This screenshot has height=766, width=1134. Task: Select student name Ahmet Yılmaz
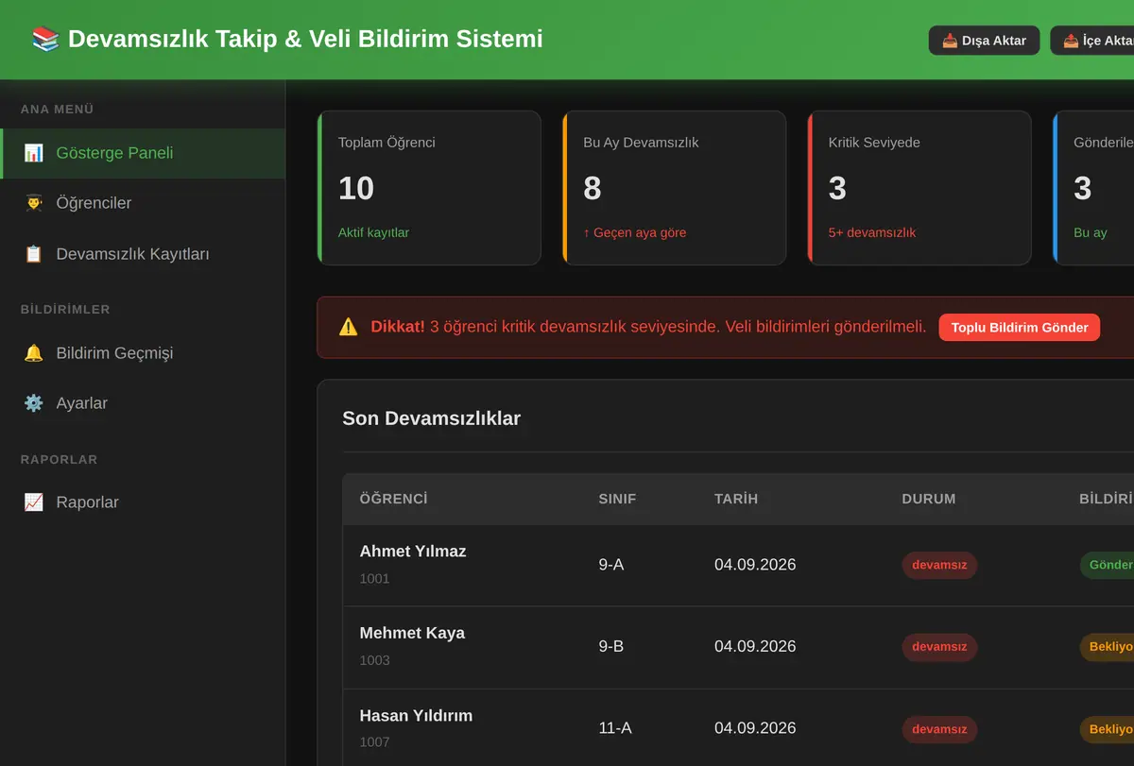point(413,552)
